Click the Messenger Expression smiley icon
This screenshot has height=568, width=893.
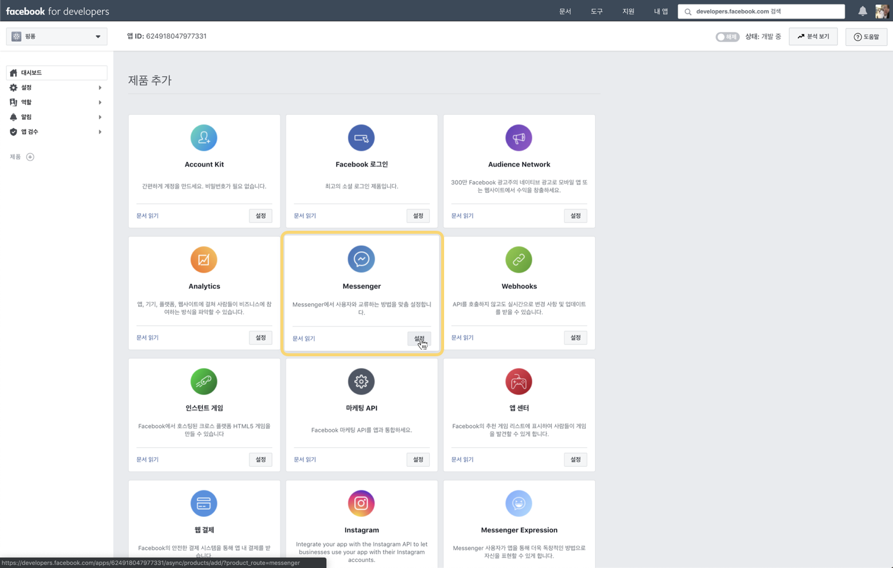[519, 504]
